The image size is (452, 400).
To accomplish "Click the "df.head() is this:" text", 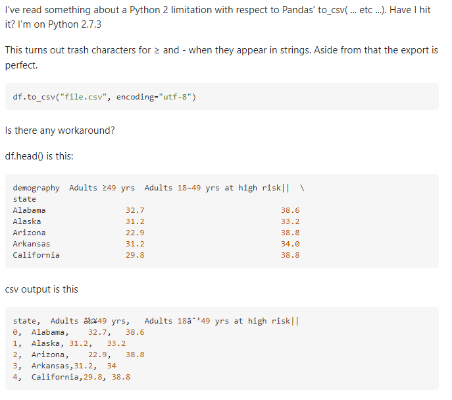I will pos(39,156).
